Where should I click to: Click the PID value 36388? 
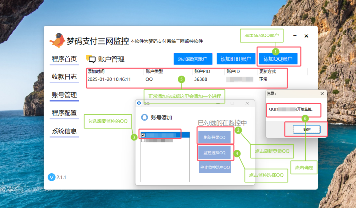point(201,79)
